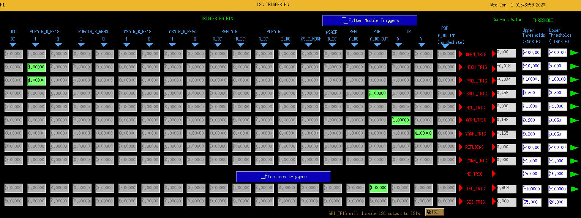The image size is (581, 218).
Task: Click green arrow at end of SRCL_TRIG row
Action: pyautogui.click(x=575, y=93)
